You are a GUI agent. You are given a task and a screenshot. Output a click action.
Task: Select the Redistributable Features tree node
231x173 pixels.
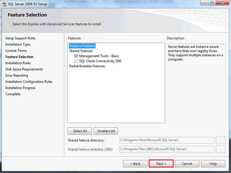[87, 66]
